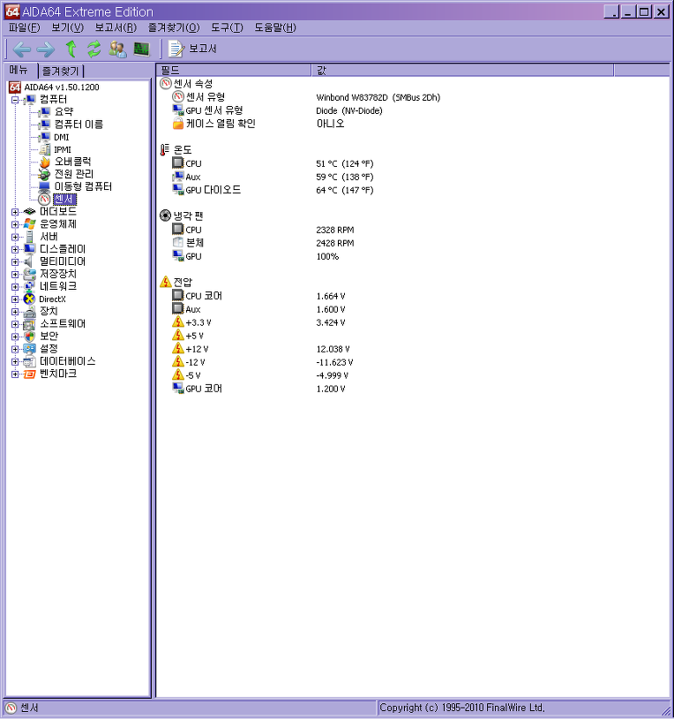The image size is (674, 719).
Task: Select 컴퓨터 이름 in the tree
Action: click(x=79, y=125)
